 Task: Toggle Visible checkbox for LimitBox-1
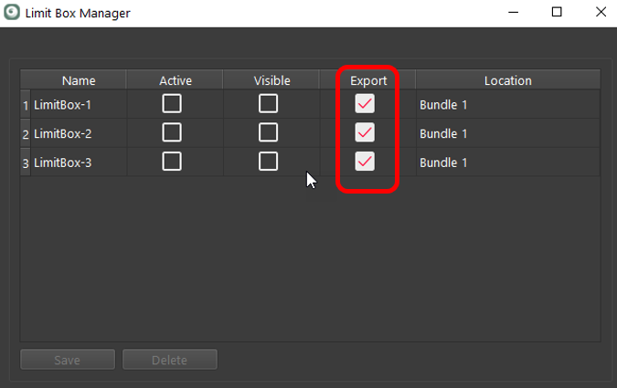coord(268,104)
